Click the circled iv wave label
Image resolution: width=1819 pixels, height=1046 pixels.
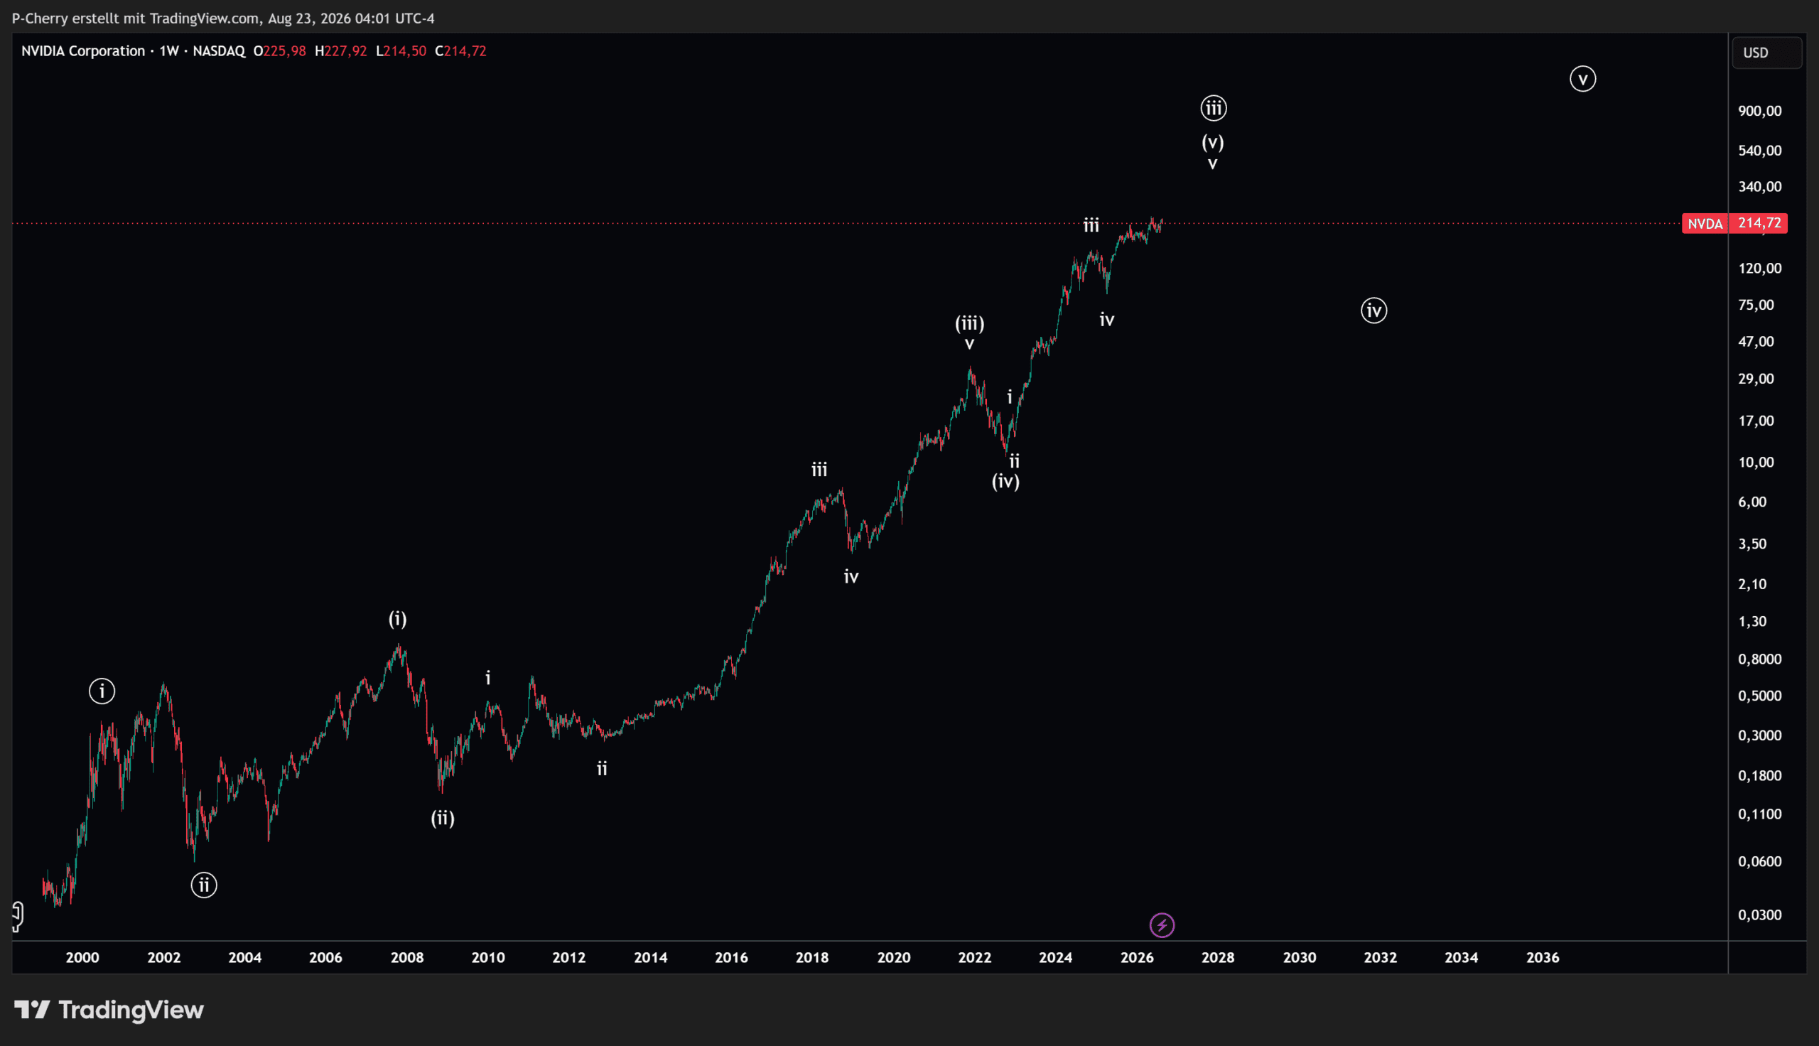point(1373,311)
